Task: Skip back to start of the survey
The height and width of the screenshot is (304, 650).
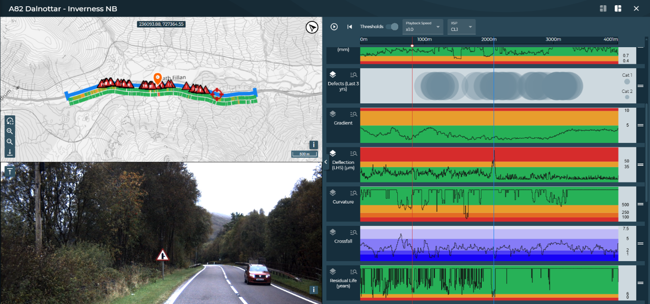Action: pos(350,27)
